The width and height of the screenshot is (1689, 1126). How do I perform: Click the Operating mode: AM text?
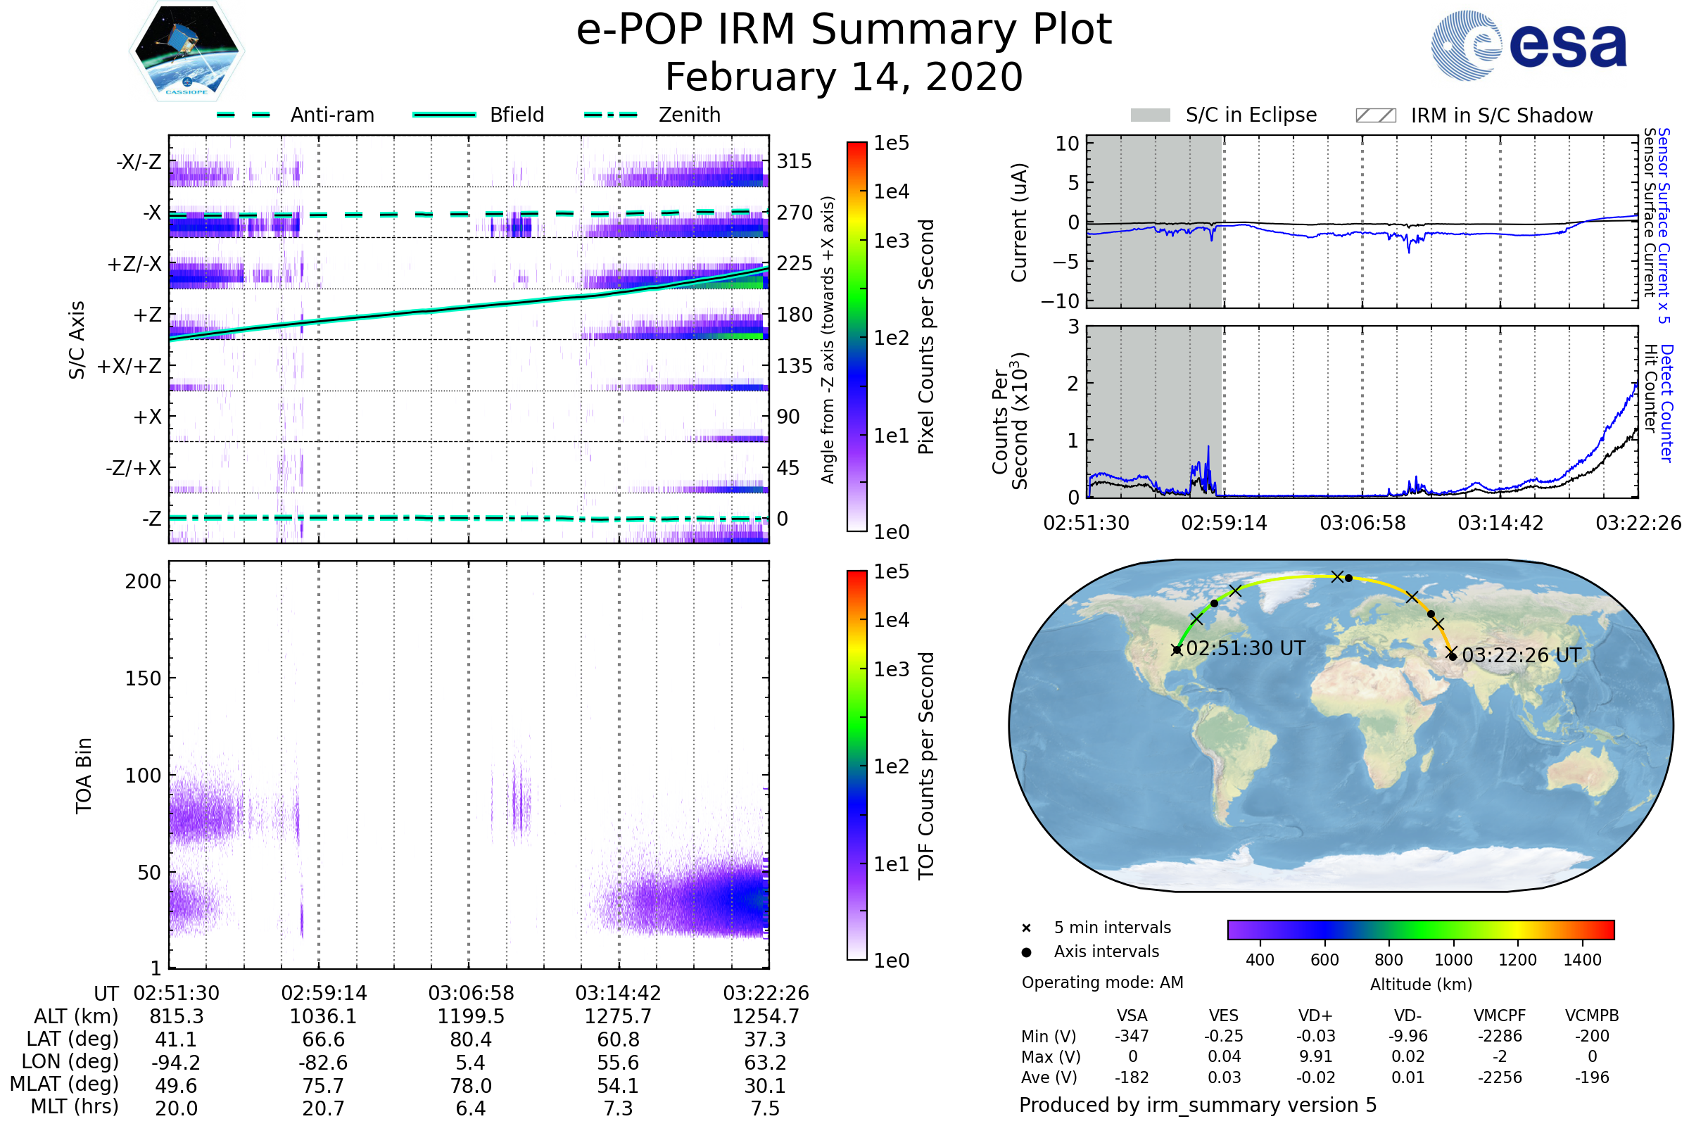[x=1102, y=982]
